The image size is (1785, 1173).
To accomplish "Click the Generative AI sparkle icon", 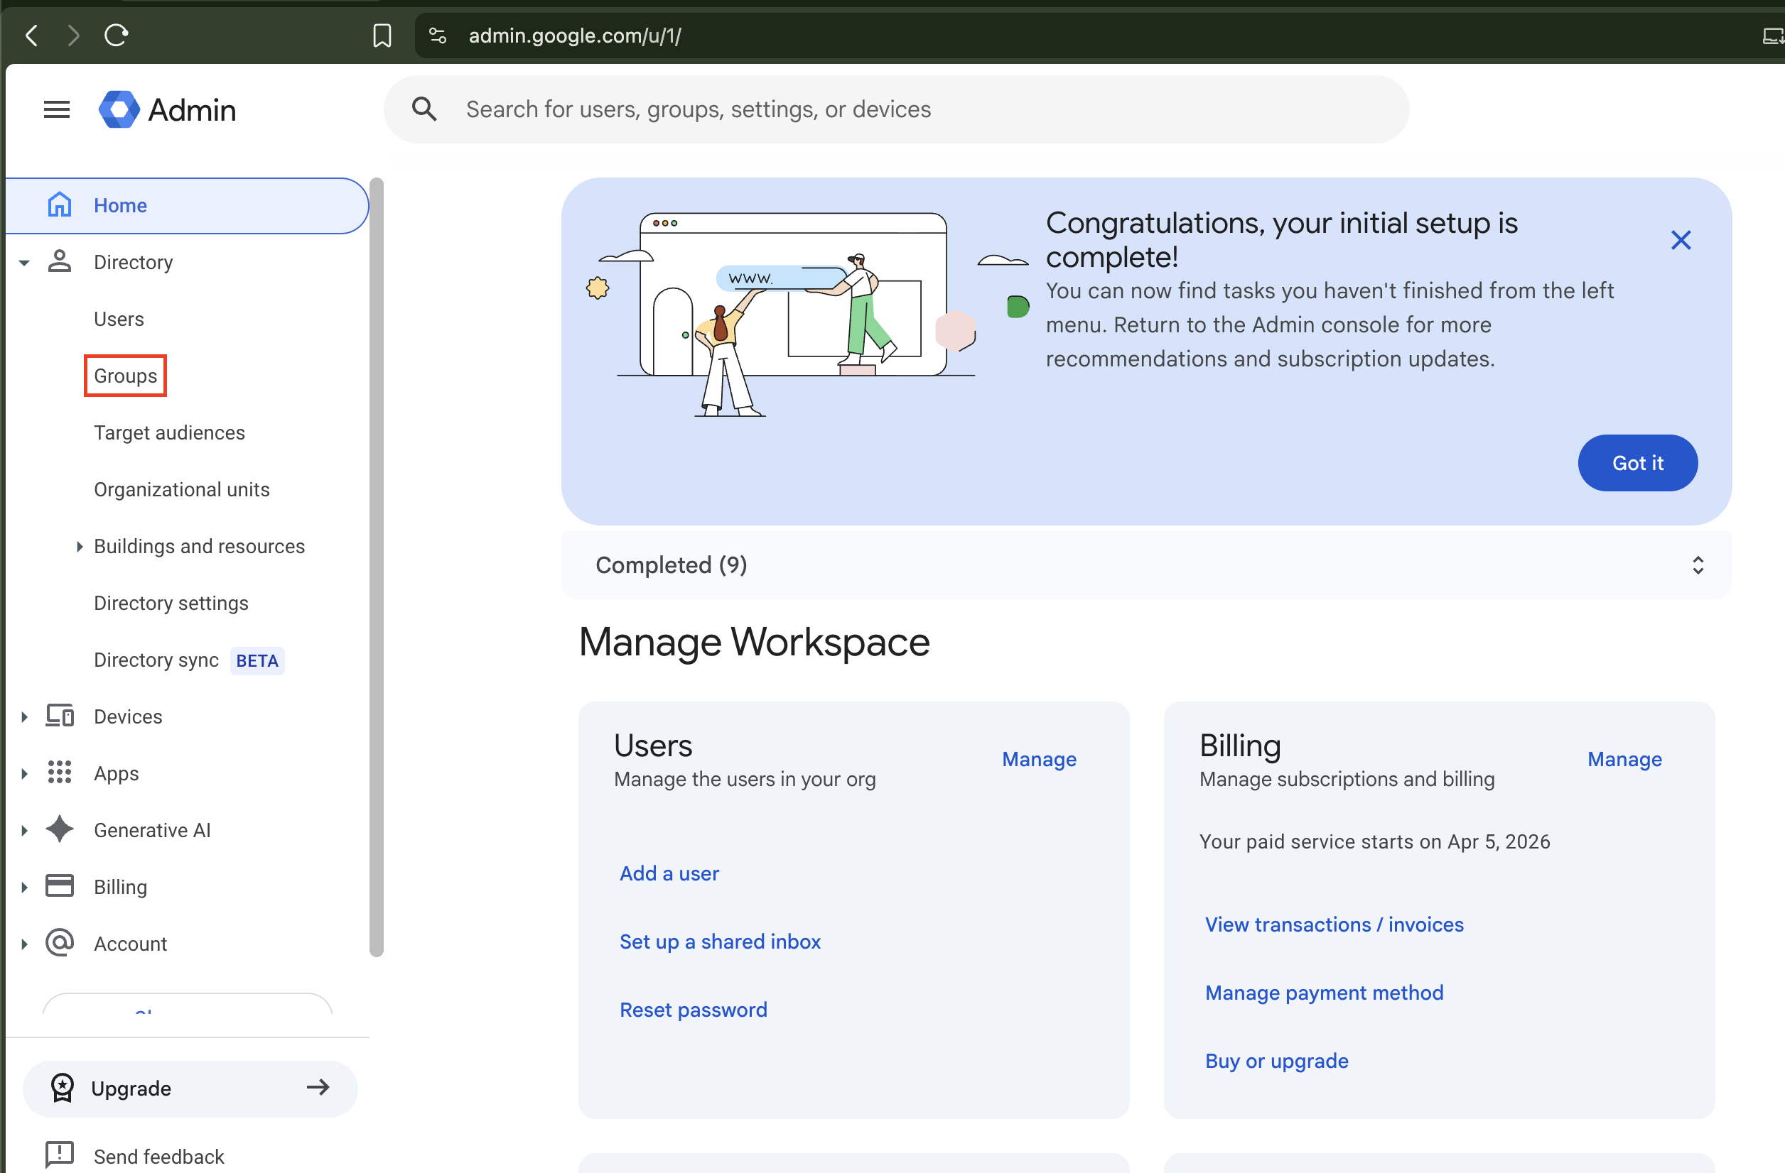I will (59, 830).
